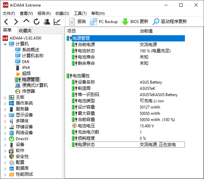Click the Refresh icon in toolbar
This screenshot has height=179, width=204.
[37, 22]
